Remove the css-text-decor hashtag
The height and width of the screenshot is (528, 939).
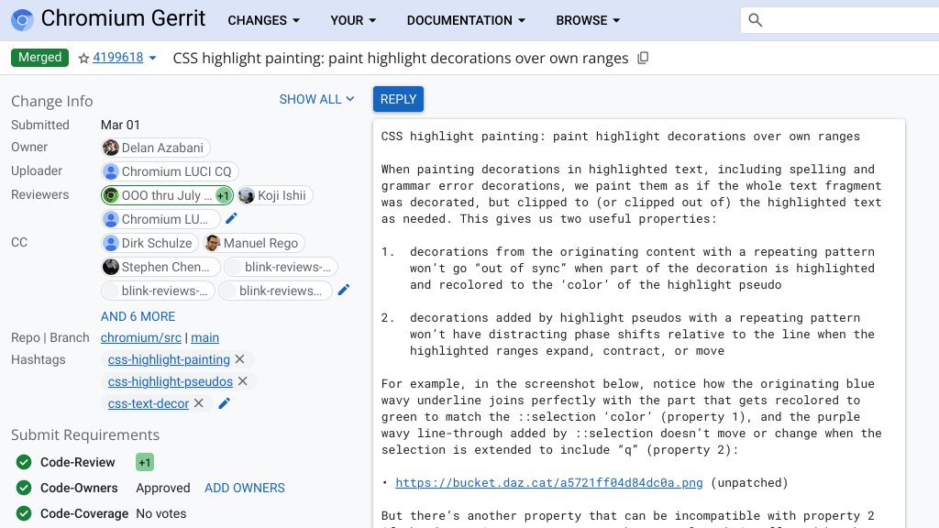point(199,403)
